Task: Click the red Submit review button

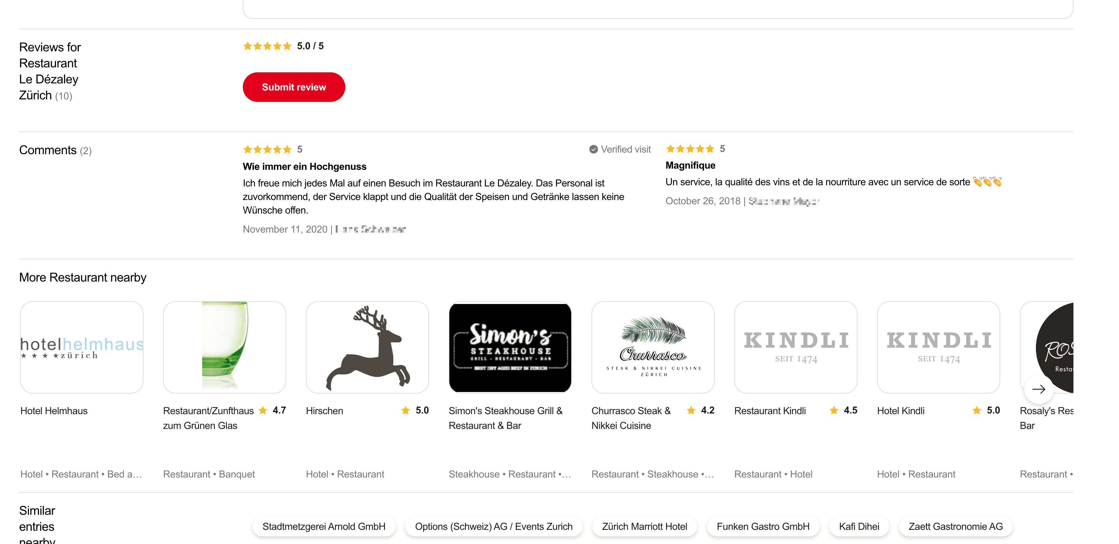Action: click(294, 87)
